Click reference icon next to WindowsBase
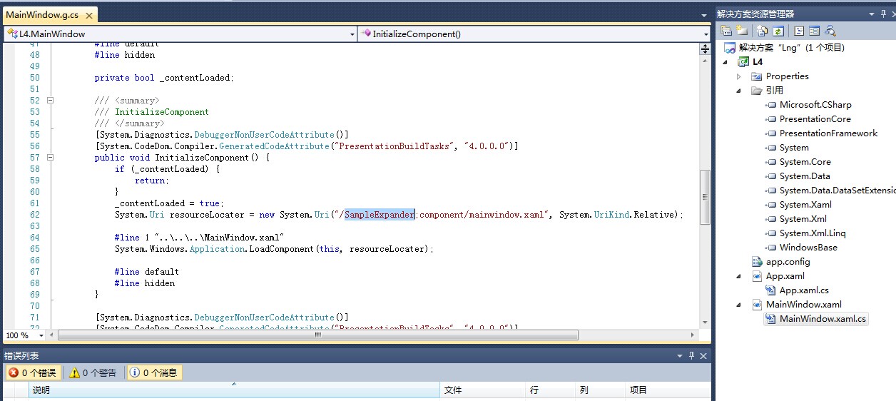 point(770,248)
